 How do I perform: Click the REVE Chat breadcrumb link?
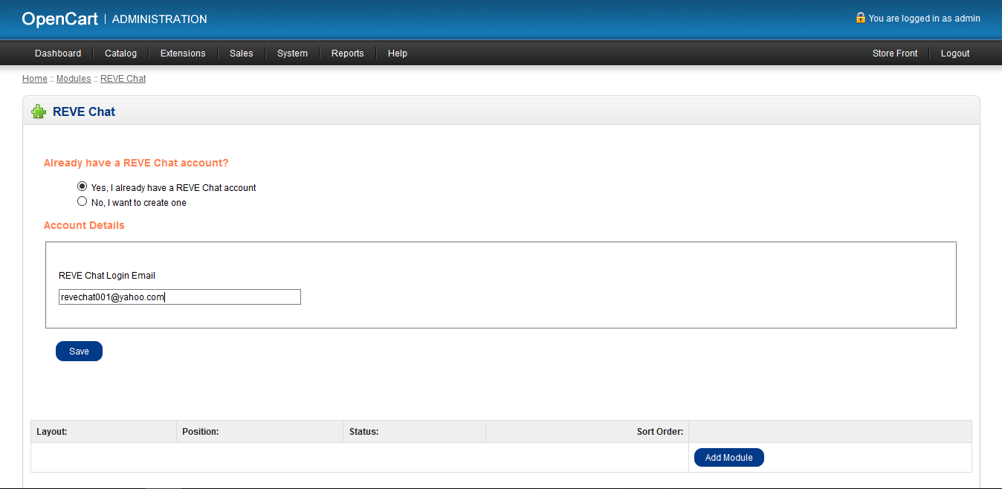(x=123, y=78)
